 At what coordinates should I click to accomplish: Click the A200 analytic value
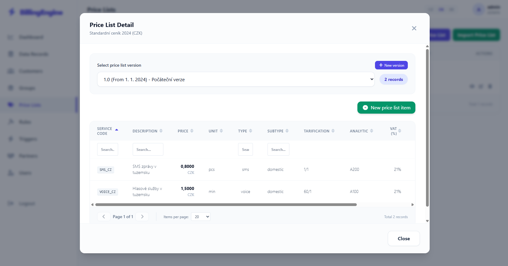pos(354,169)
